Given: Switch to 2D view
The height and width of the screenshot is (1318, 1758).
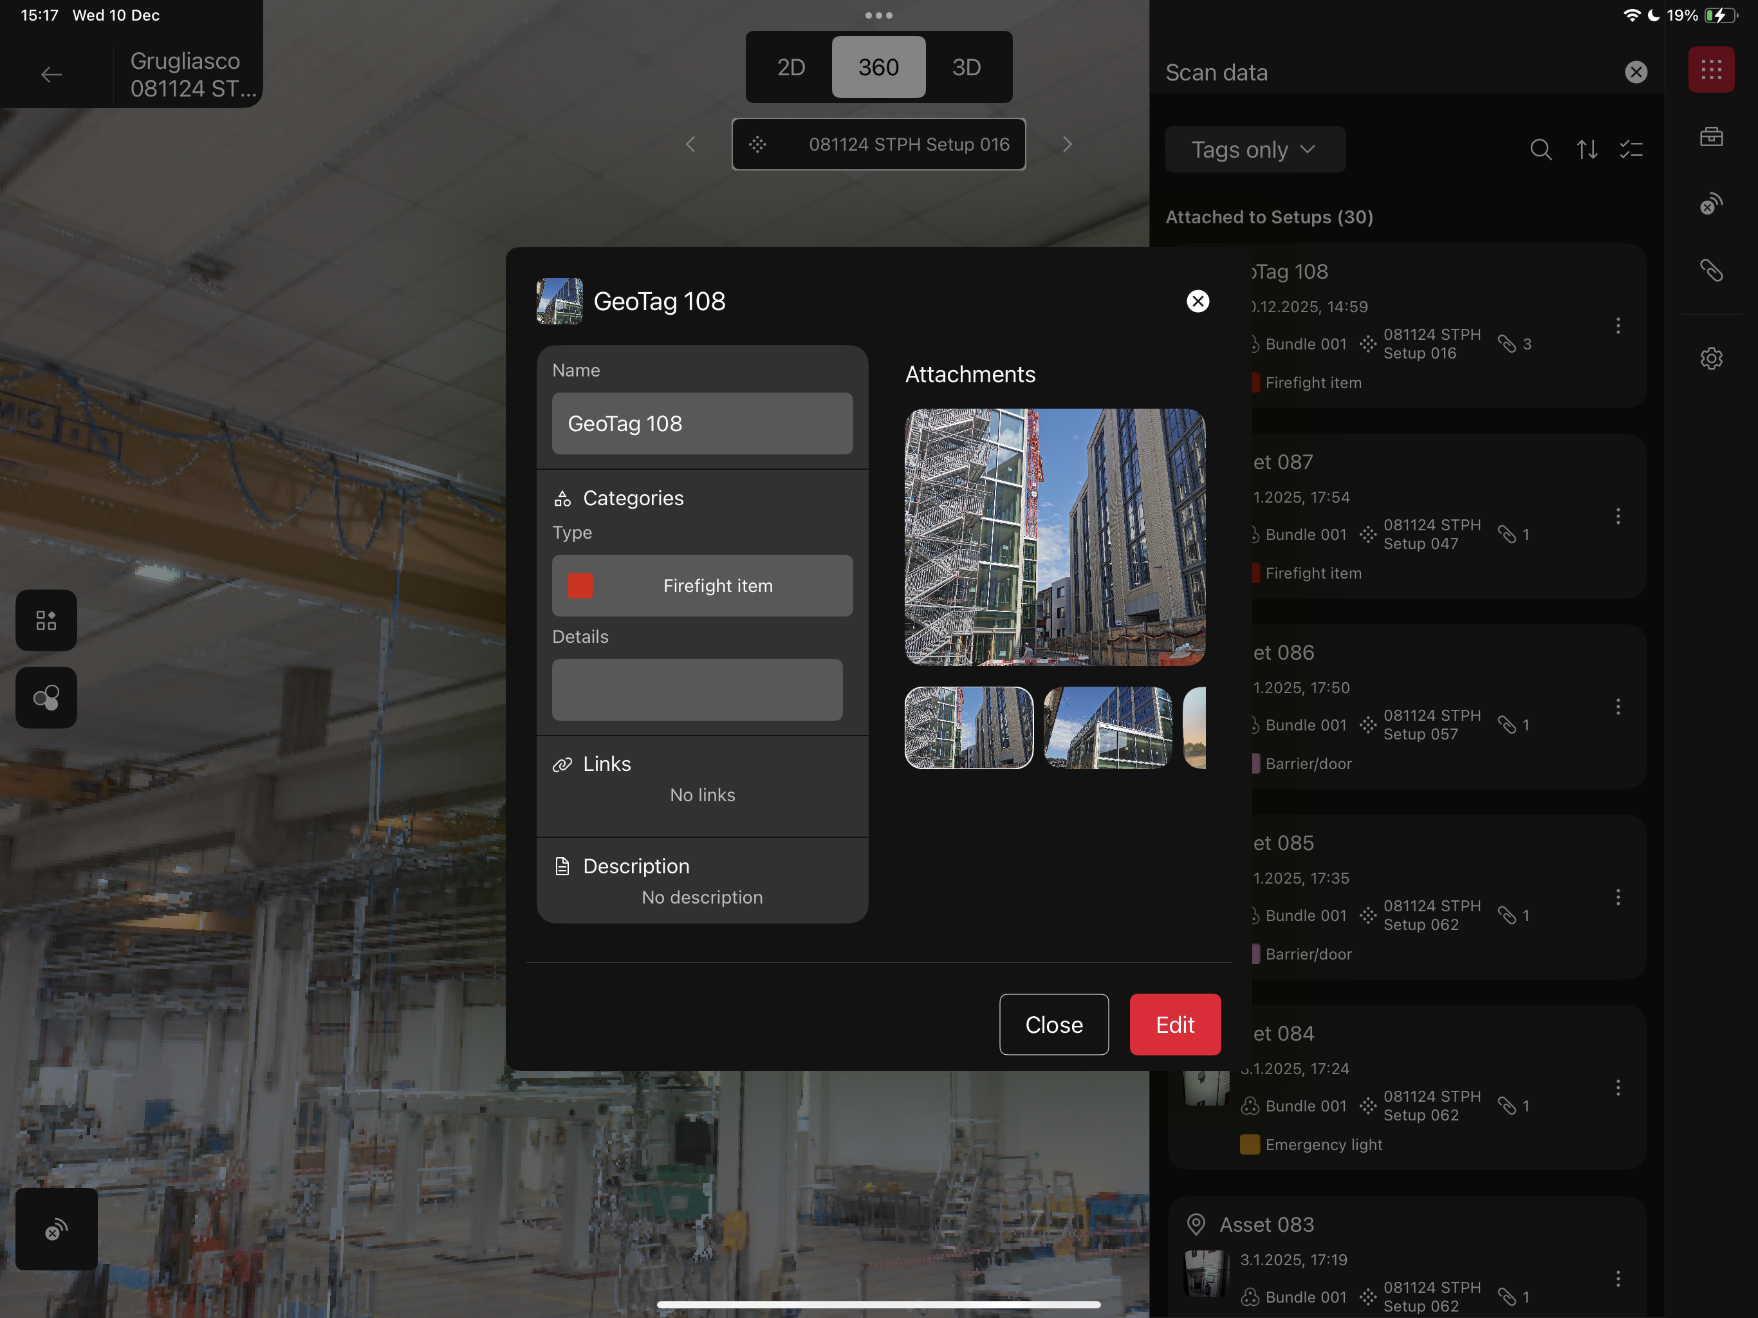Looking at the screenshot, I should pos(790,68).
